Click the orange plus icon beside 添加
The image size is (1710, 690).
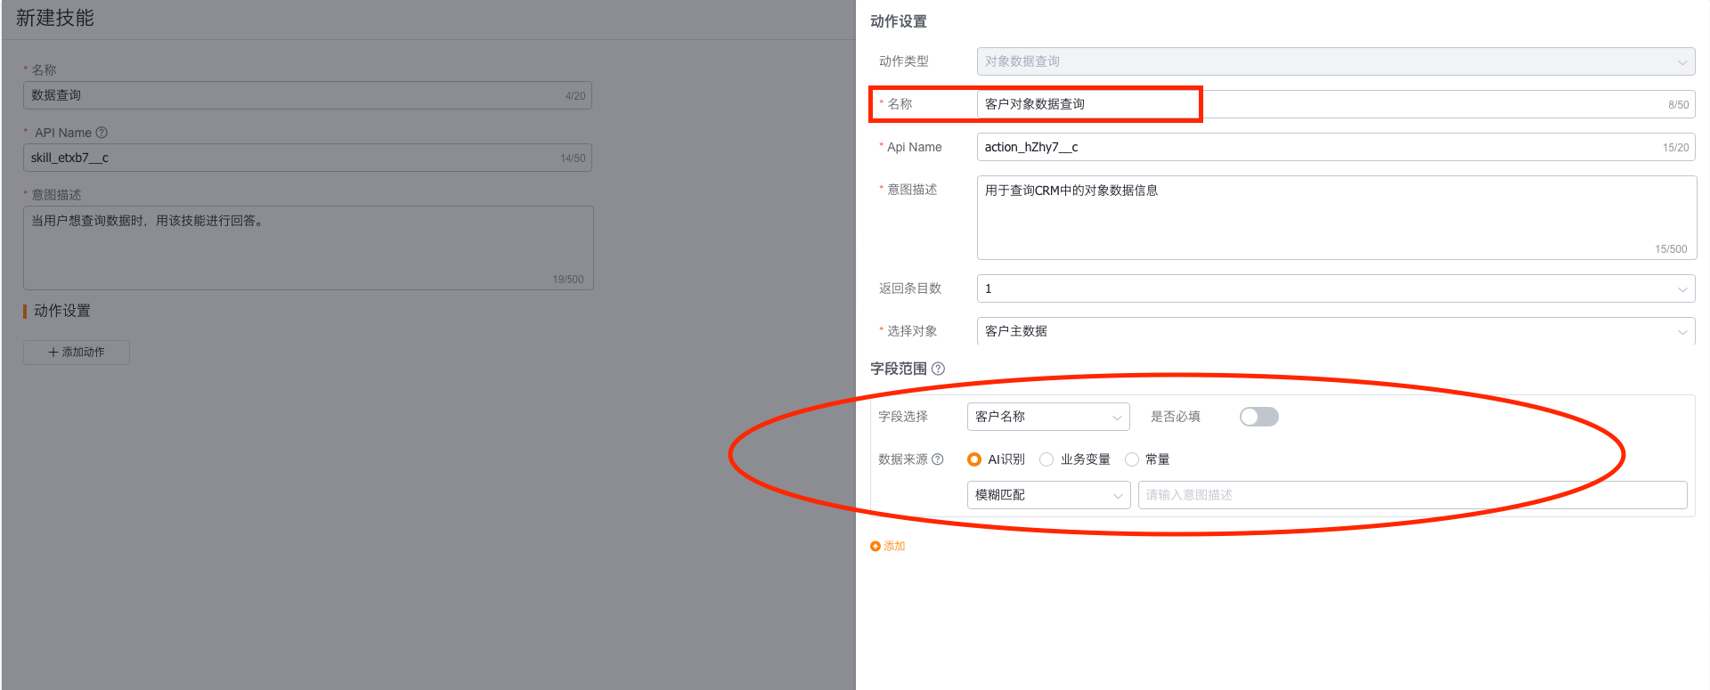click(x=875, y=547)
